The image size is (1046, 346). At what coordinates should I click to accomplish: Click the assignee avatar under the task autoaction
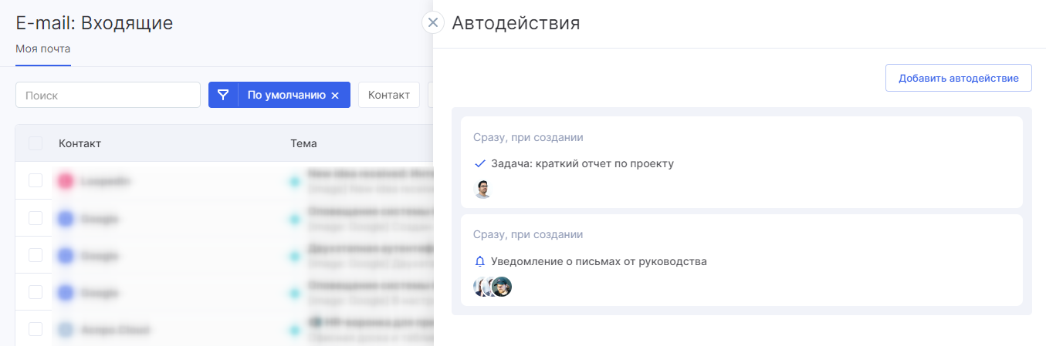coord(482,189)
